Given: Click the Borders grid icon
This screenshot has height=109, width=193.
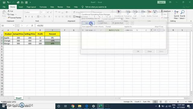Looking at the screenshot, I should [38, 17].
